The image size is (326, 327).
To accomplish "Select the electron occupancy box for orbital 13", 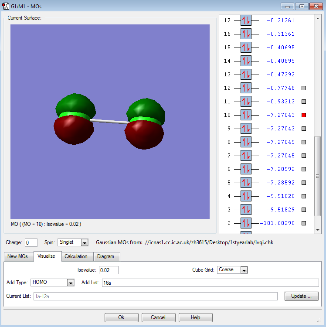I will (246, 75).
